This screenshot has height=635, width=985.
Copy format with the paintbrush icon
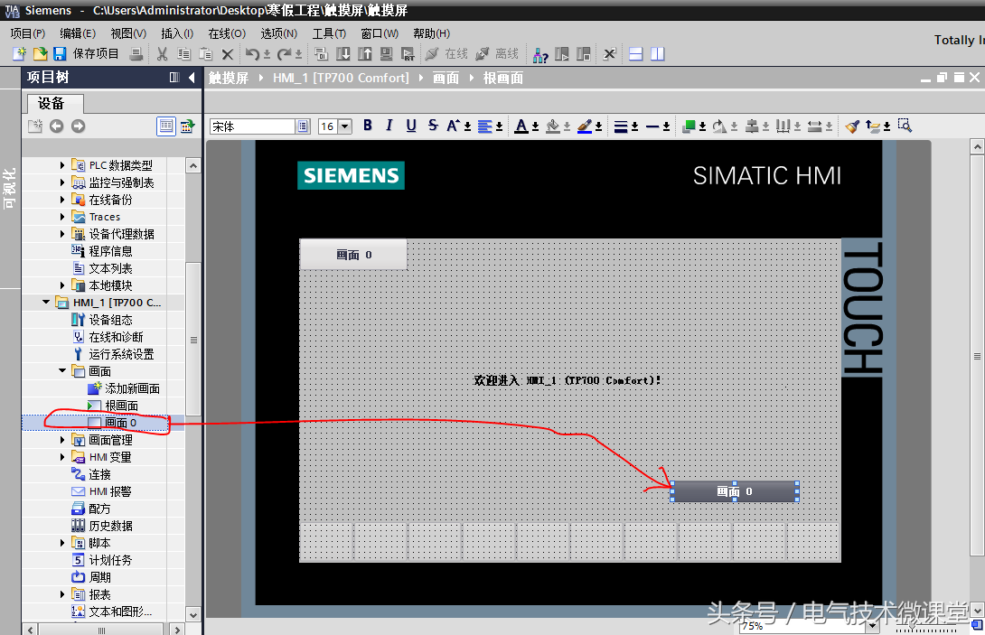[852, 126]
